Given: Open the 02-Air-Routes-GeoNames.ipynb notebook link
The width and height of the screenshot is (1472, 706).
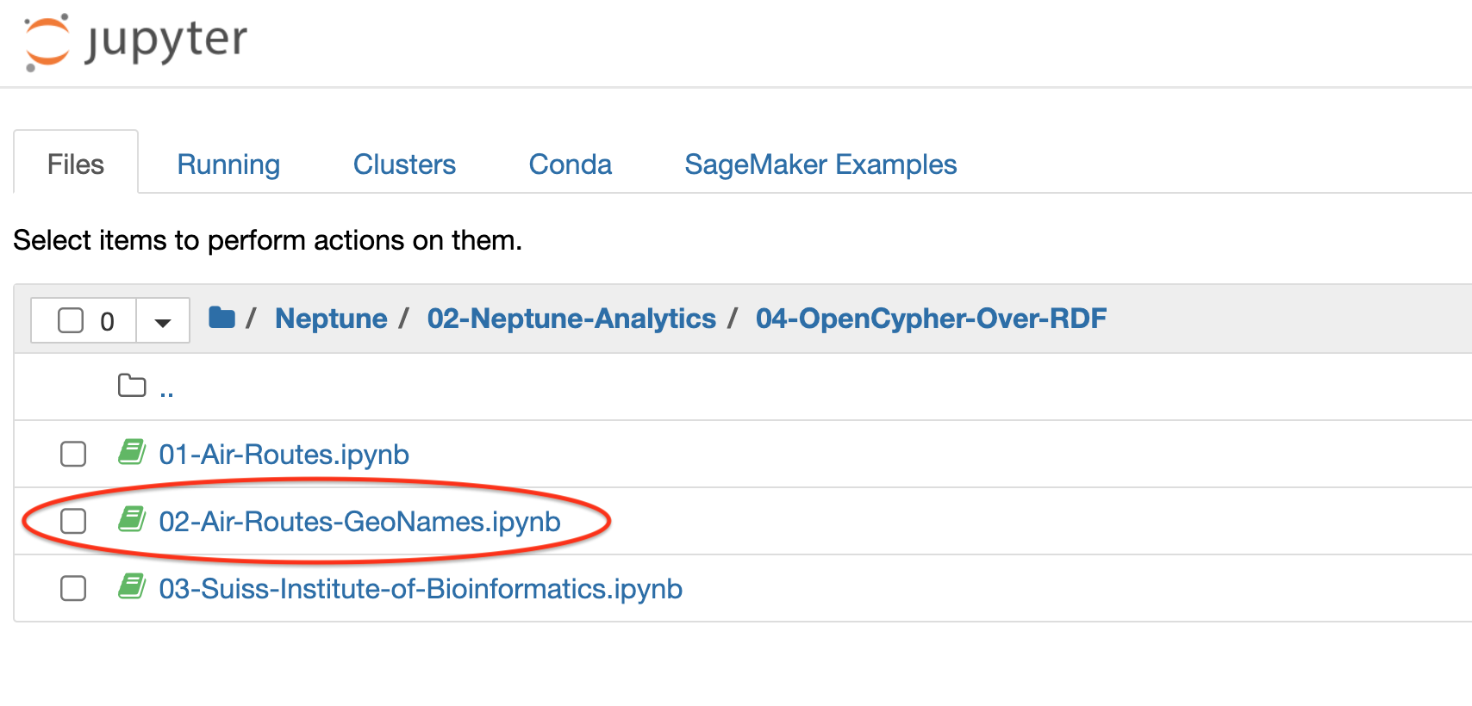Looking at the screenshot, I should pos(359,522).
